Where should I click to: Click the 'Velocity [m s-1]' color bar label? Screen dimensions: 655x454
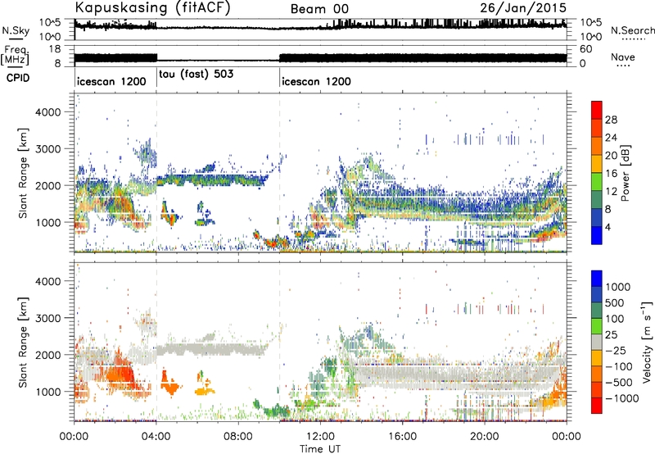click(647, 342)
